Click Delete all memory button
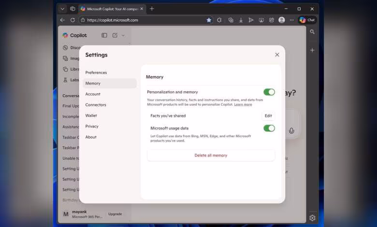Viewport: 377px width, 227px height. (x=211, y=156)
